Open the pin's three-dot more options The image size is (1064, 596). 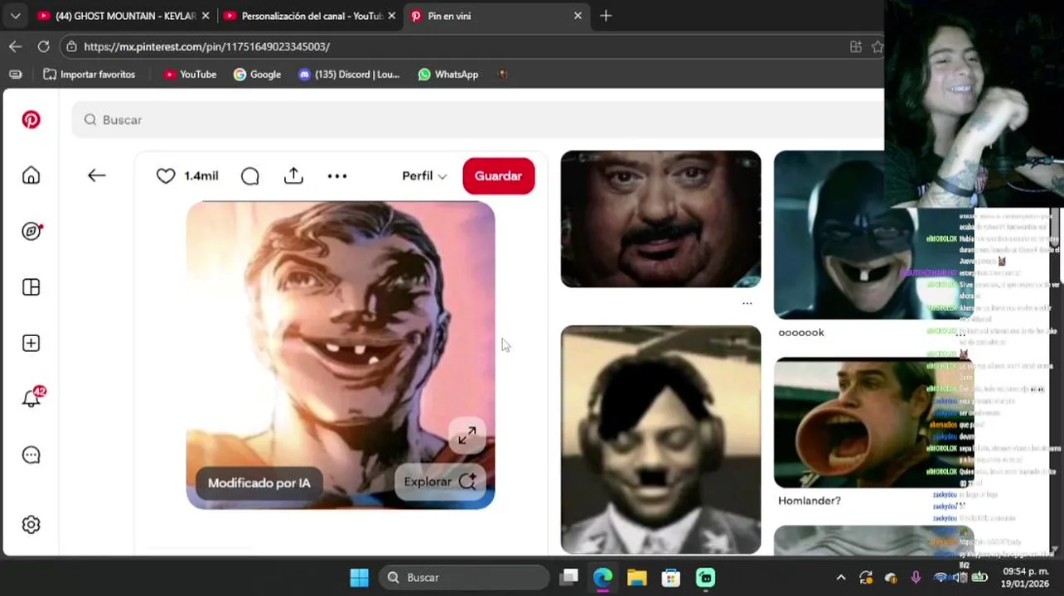336,175
